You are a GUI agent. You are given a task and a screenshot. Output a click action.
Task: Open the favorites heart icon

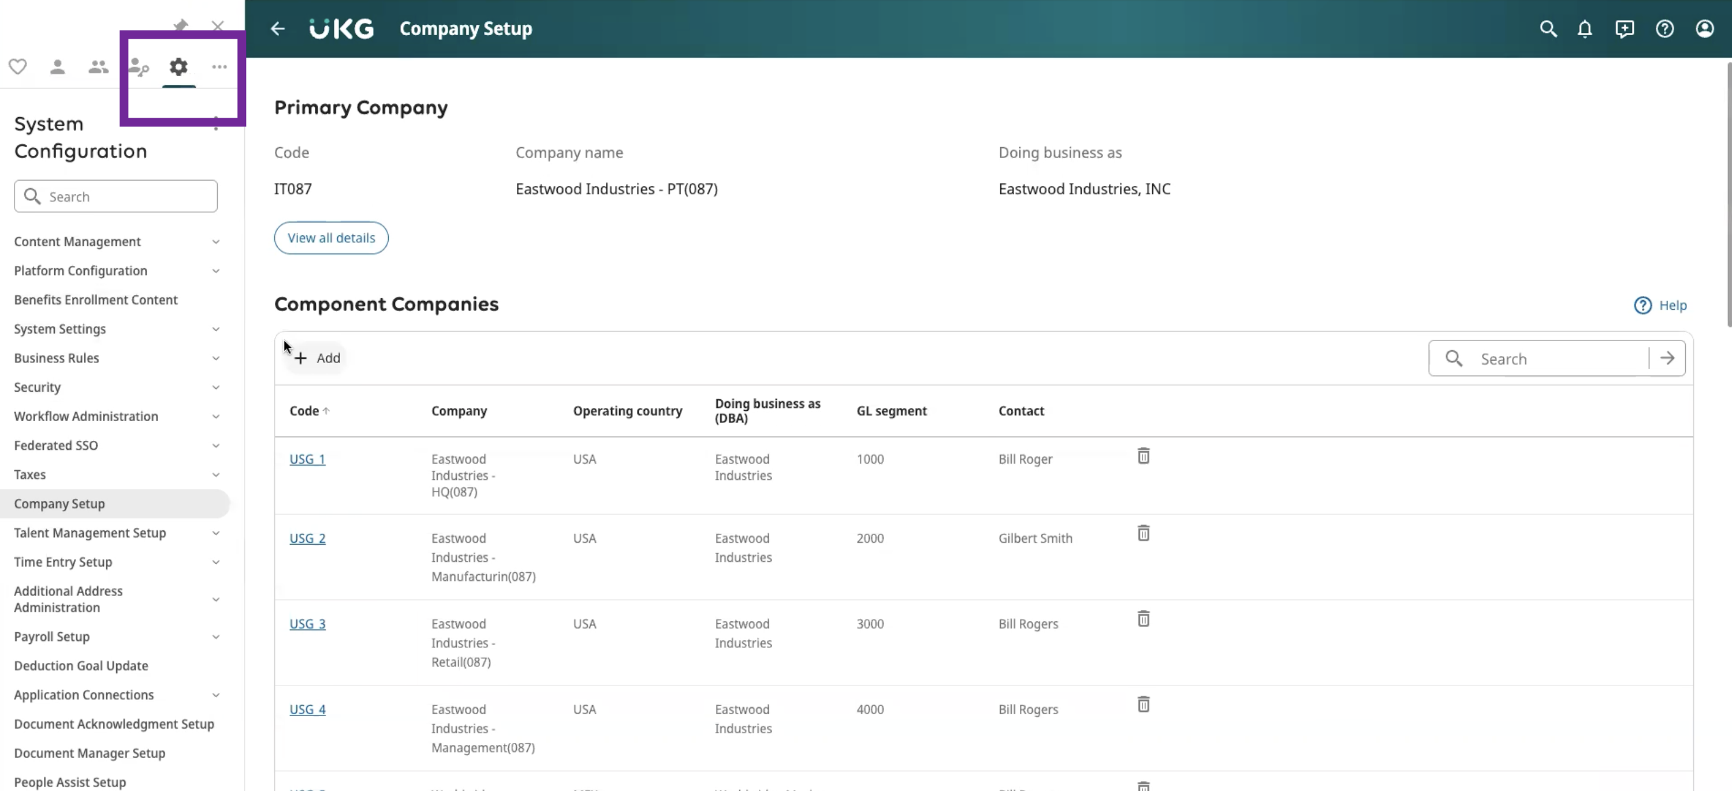coord(18,66)
